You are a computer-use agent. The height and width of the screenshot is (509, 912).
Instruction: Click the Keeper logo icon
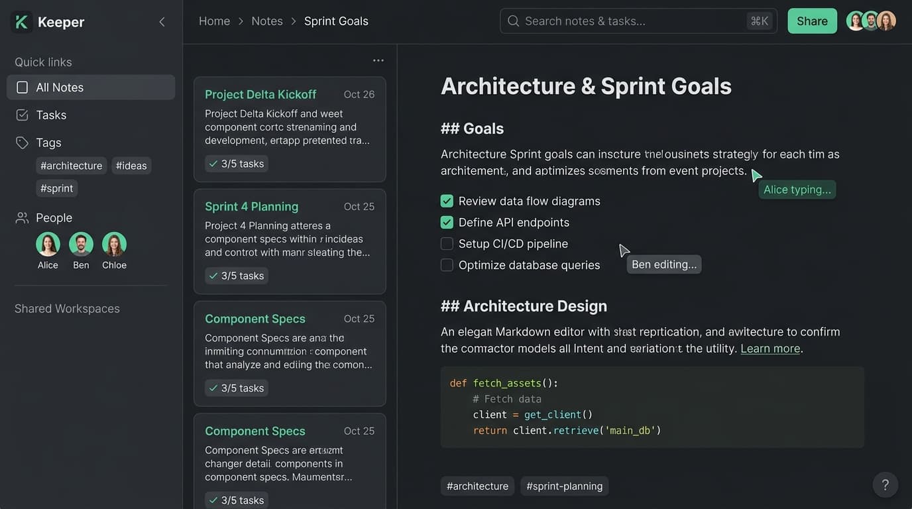point(21,22)
